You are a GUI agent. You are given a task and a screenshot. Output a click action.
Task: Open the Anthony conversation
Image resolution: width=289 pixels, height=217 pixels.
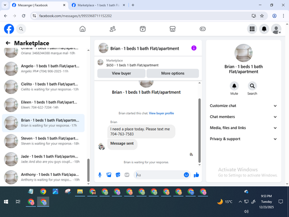pyautogui.click(x=44, y=177)
